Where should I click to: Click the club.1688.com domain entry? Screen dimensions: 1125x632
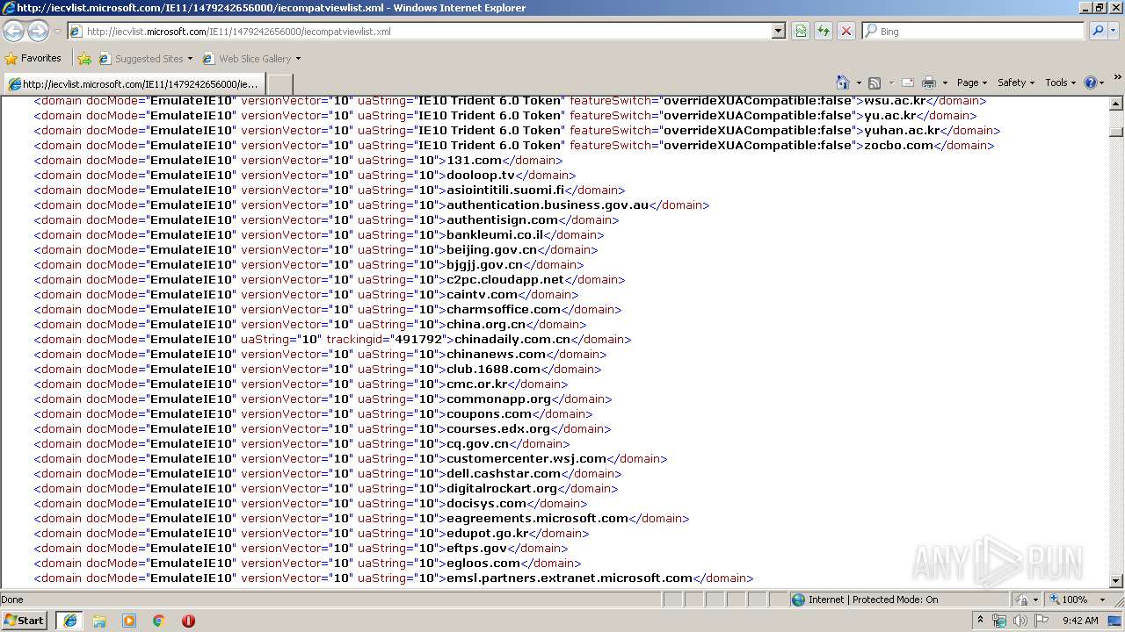(x=494, y=369)
